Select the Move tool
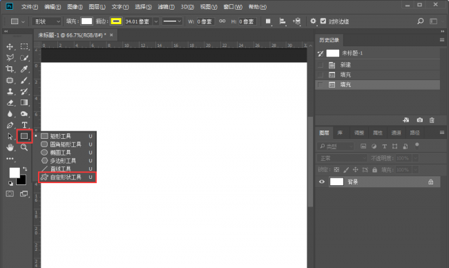This screenshot has height=268, width=449. [x=10, y=47]
